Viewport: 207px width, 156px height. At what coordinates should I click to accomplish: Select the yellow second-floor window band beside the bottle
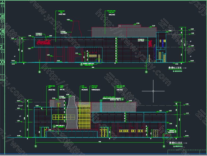pos(64,117)
